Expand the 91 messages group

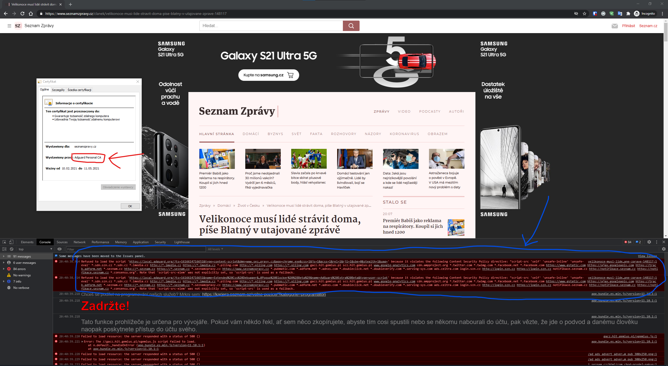(x=4, y=256)
